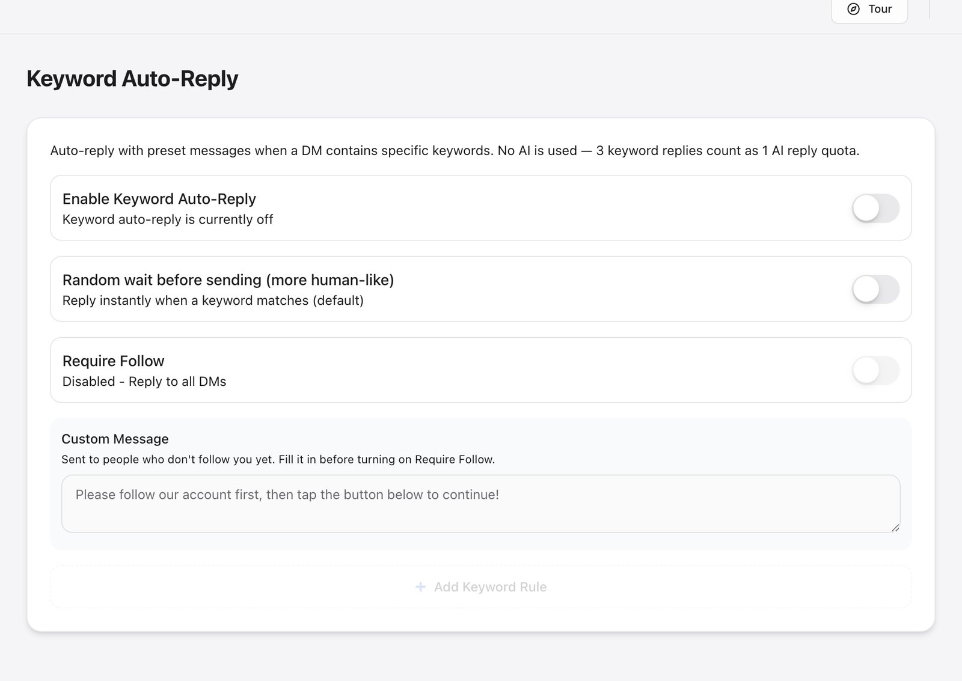This screenshot has width=962, height=681.
Task: Click the Add Keyword Rule button label
Action: pyautogui.click(x=490, y=587)
